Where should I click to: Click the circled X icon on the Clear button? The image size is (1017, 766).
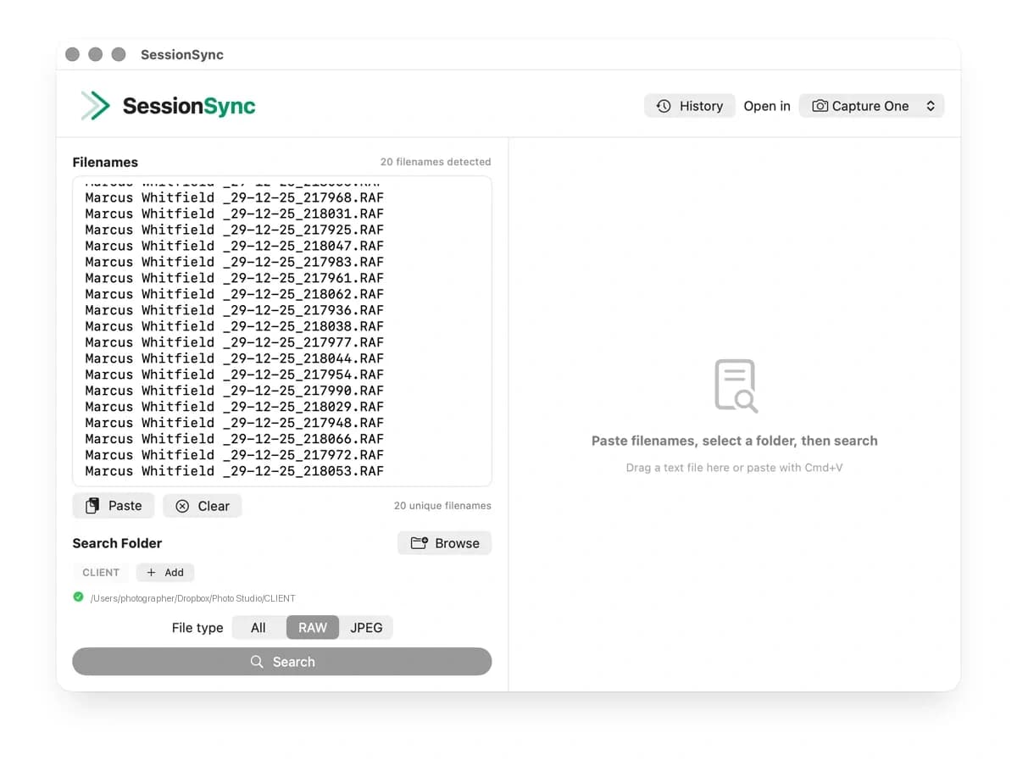(x=183, y=506)
